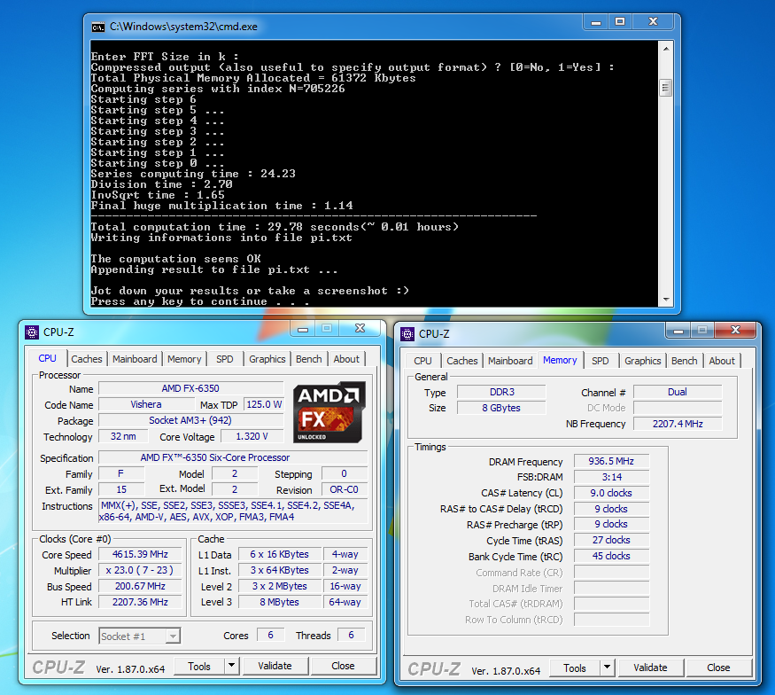The width and height of the screenshot is (775, 695).
Task: Open the Mainboard tab in left CPU-Z
Action: 135,359
